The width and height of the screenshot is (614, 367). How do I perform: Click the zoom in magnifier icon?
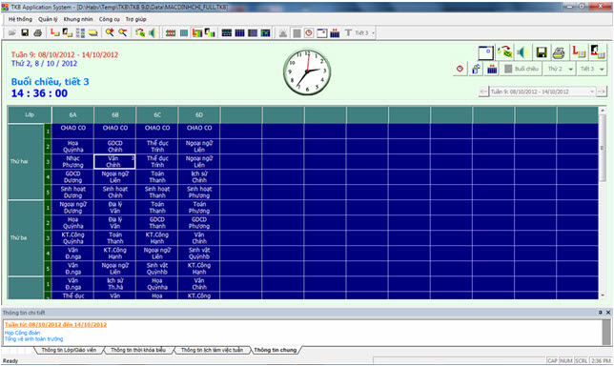[110, 33]
